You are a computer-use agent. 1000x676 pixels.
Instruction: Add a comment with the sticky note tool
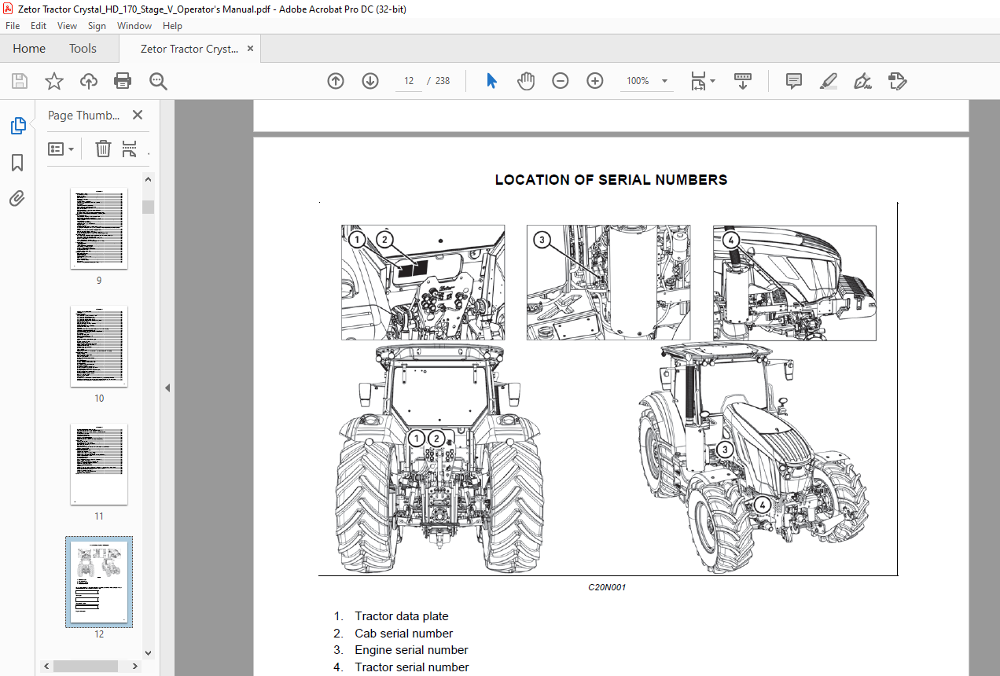tap(794, 81)
